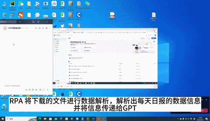The height and width of the screenshot is (121, 210).
Task: Insert an @ mention in chat input
Action: click(33, 90)
